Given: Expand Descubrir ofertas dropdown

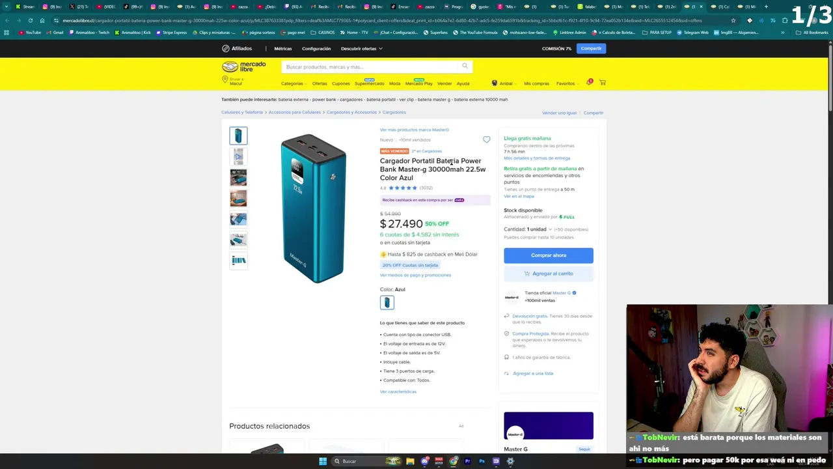Looking at the screenshot, I should 361,48.
